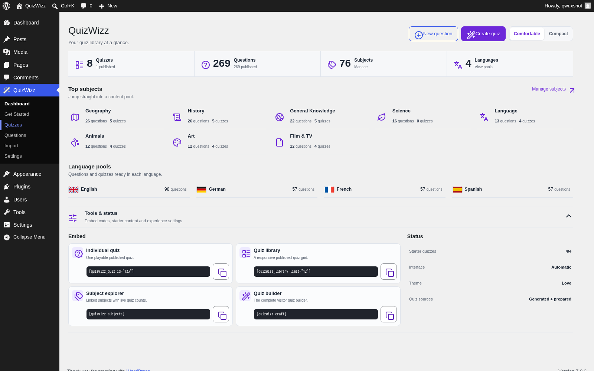Open Appearance in the sidebar
The image size is (594, 371).
click(x=30, y=174)
